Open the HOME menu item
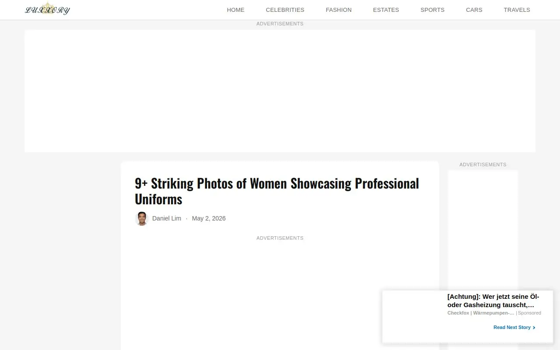Screen dimensions: 560x350 [235, 10]
